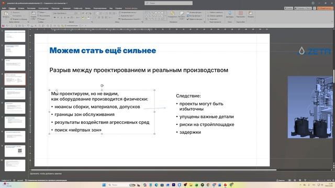Open the Экспресс-стили quick styles gallery
Viewport: 335px width, 188px height.
pyautogui.click(x=182, y=15)
